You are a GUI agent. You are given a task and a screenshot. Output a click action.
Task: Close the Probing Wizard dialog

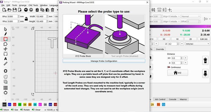click(x=147, y=2)
